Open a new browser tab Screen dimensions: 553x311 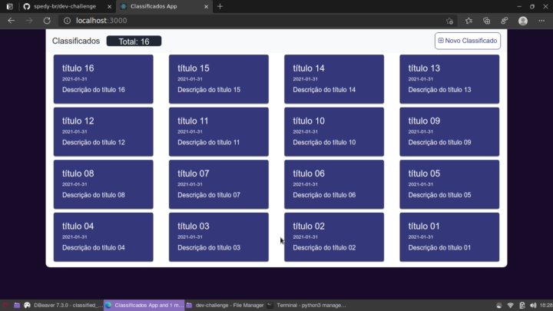[x=220, y=6]
